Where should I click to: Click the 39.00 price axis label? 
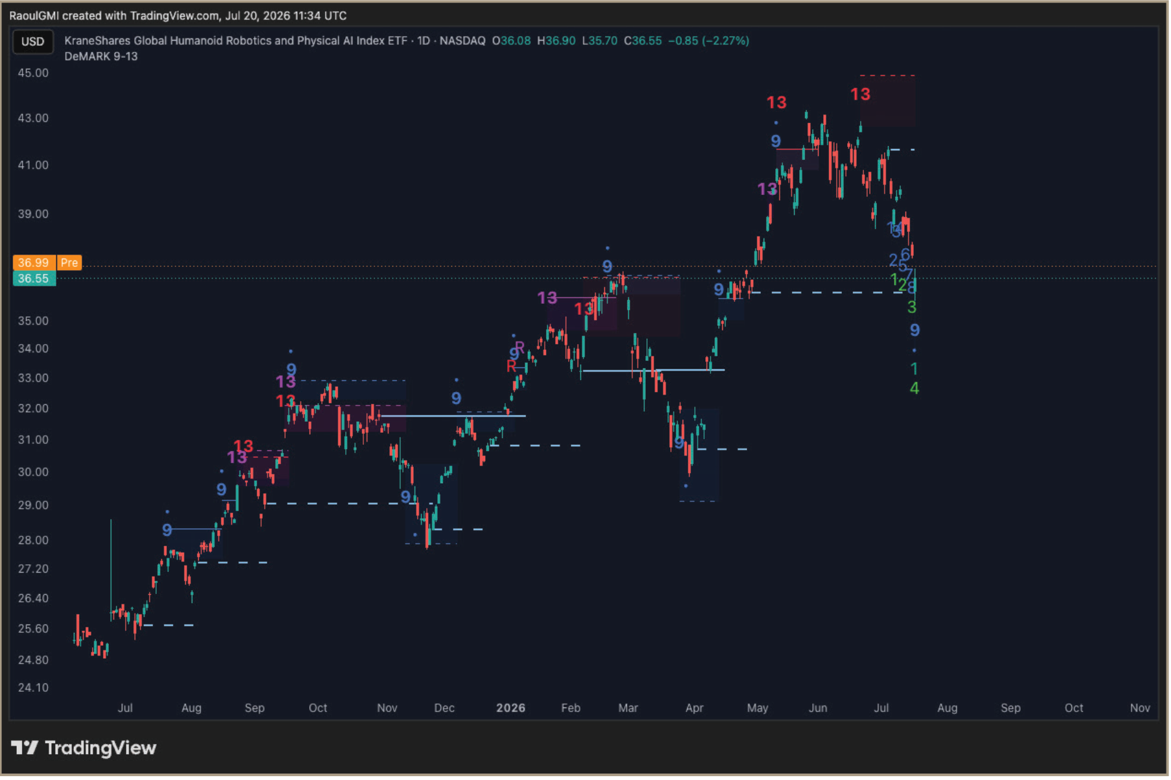pyautogui.click(x=33, y=214)
